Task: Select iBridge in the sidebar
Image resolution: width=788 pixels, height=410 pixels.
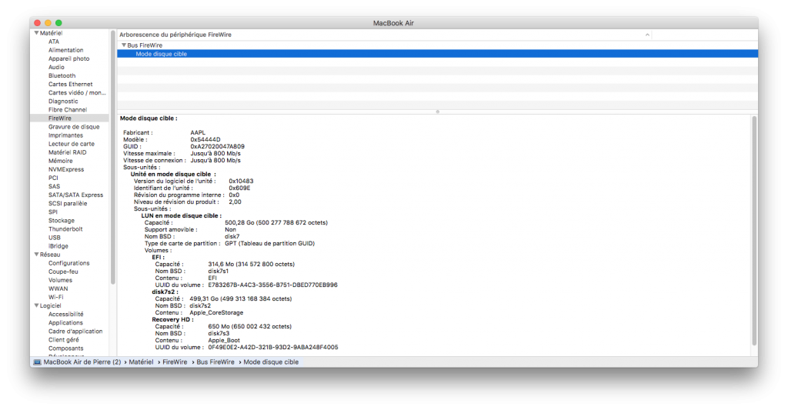Action: 58,247
